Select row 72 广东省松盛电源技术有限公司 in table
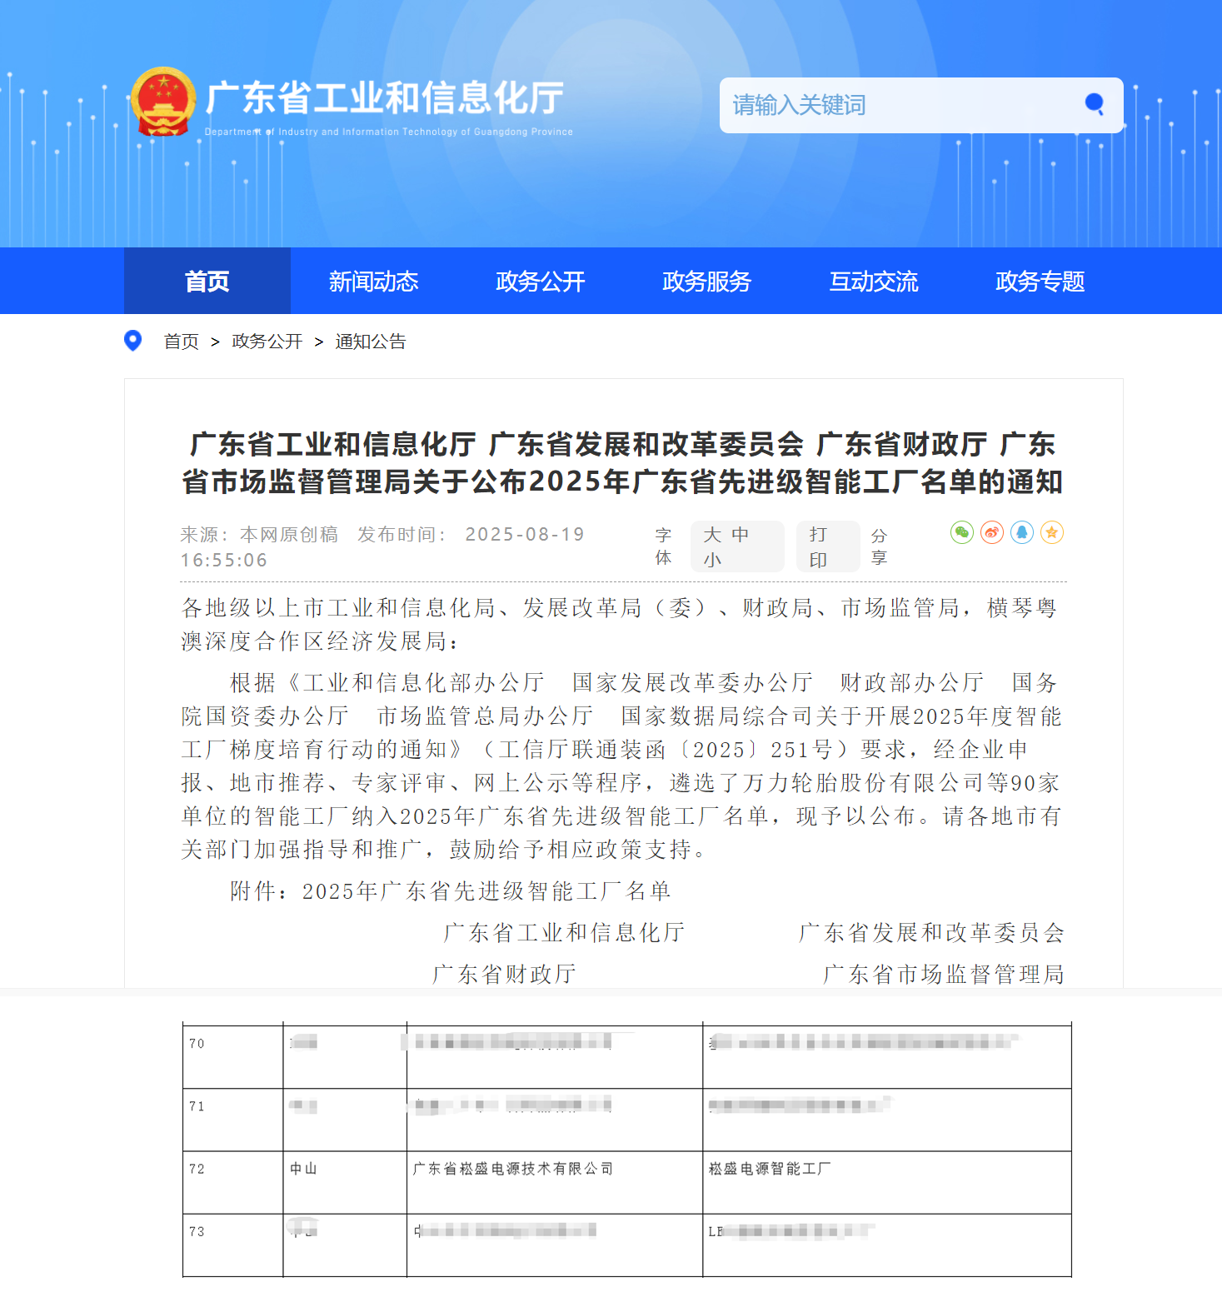 513,1169
